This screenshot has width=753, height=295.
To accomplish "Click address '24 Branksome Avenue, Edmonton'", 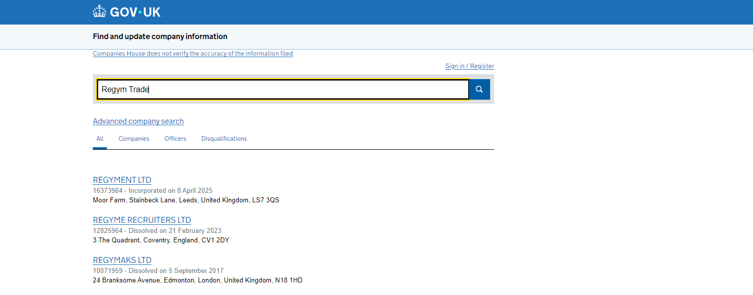I will pyautogui.click(x=143, y=280).
